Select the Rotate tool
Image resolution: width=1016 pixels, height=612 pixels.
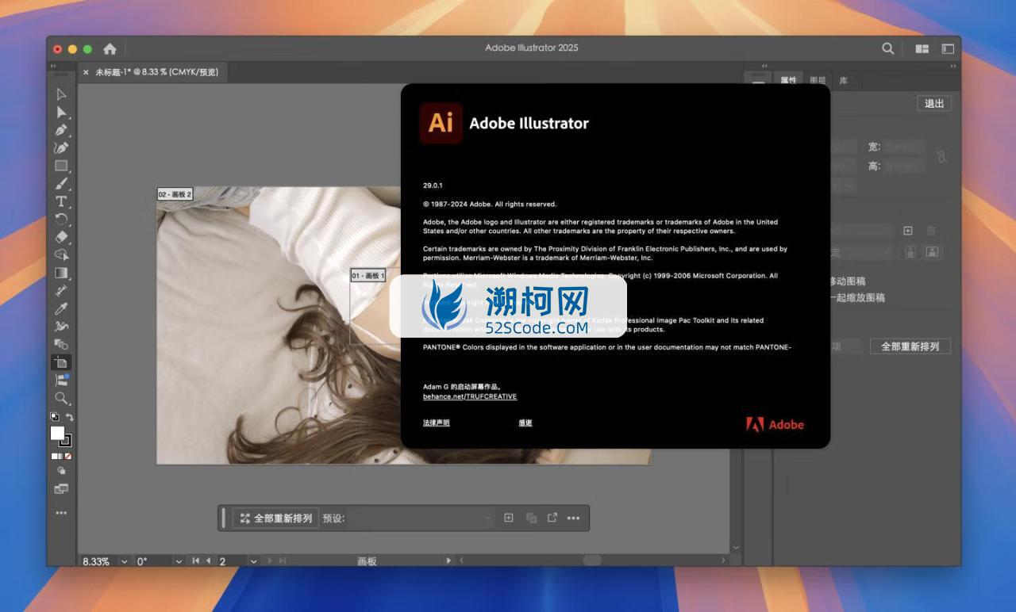point(61,219)
